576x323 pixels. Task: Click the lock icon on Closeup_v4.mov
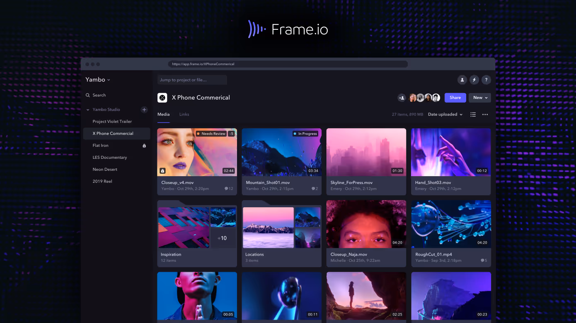pos(162,170)
